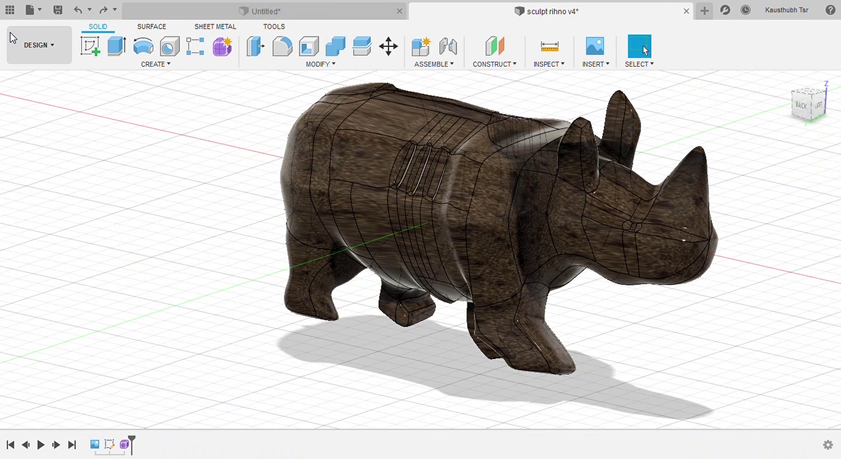
Task: Select the Revolve tool
Action: (x=143, y=46)
